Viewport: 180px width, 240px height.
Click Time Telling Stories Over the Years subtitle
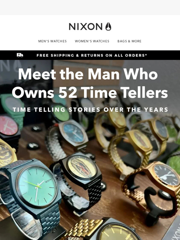pos(90,109)
